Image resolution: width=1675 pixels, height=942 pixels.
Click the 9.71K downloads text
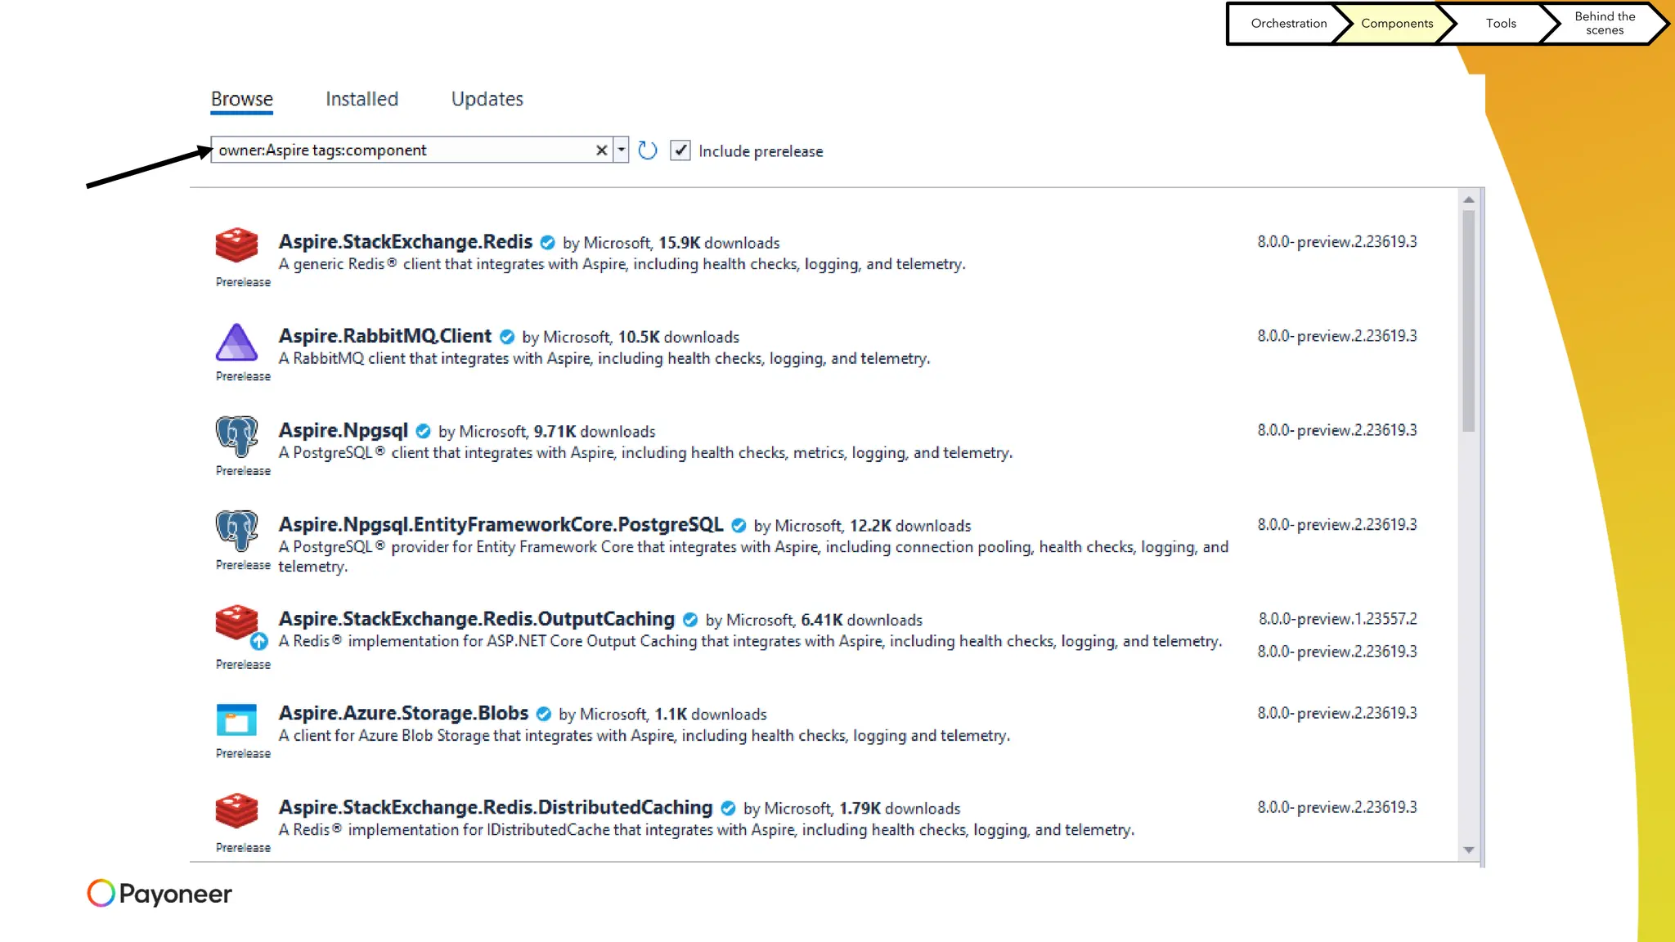tap(595, 432)
